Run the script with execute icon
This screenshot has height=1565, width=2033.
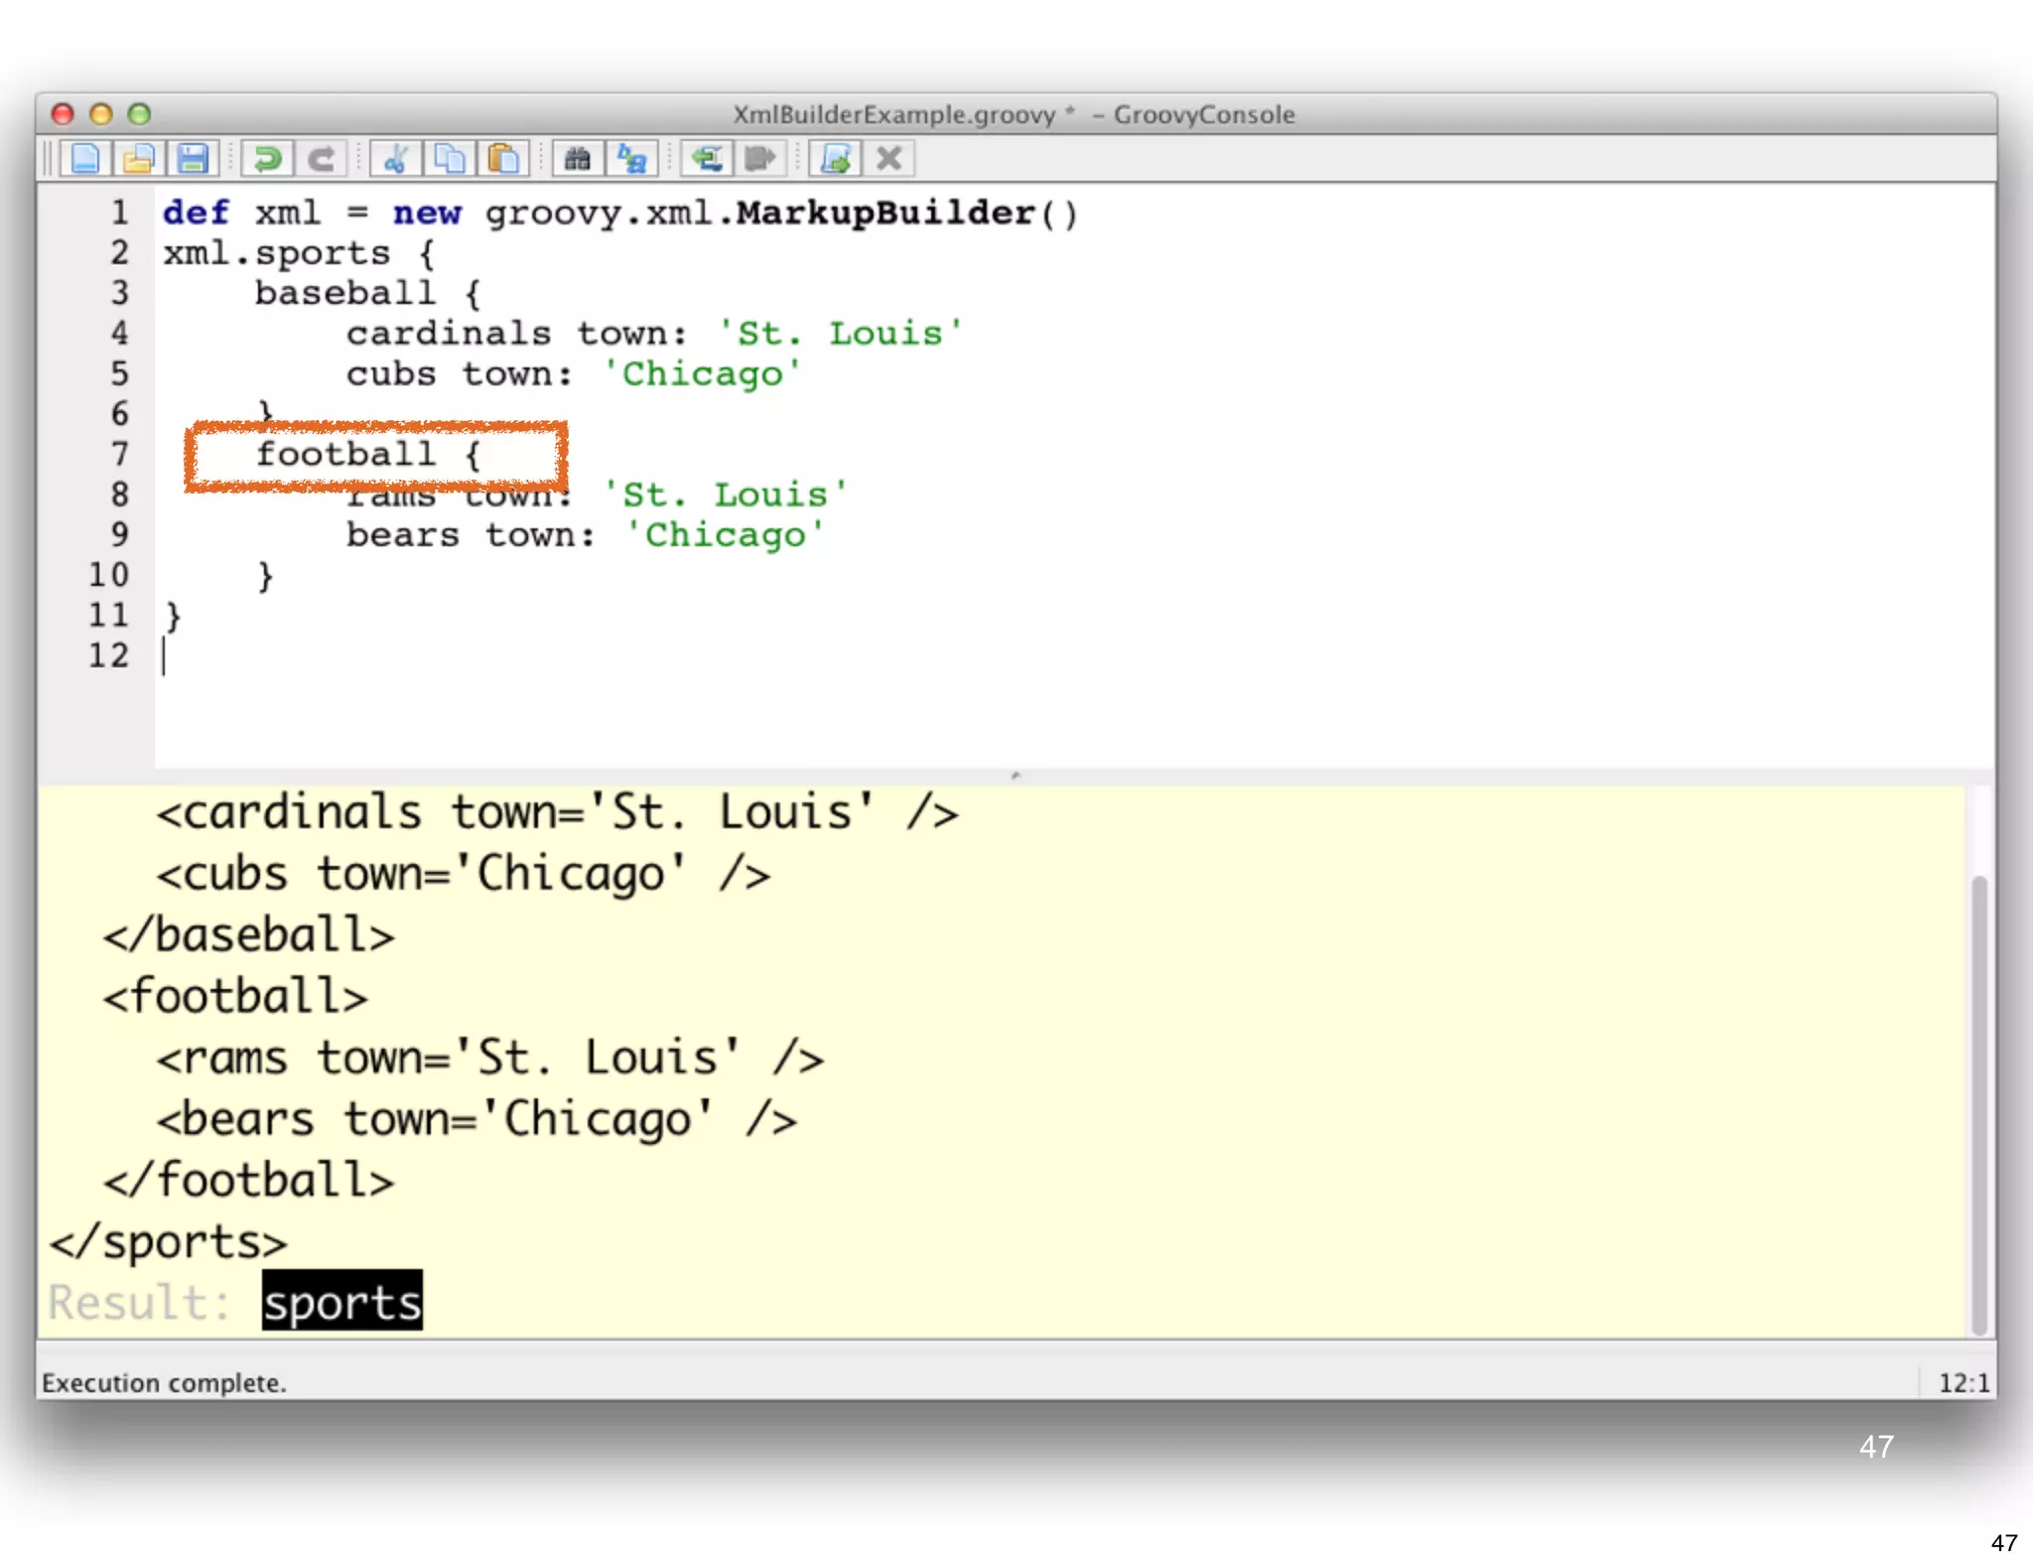click(x=836, y=159)
